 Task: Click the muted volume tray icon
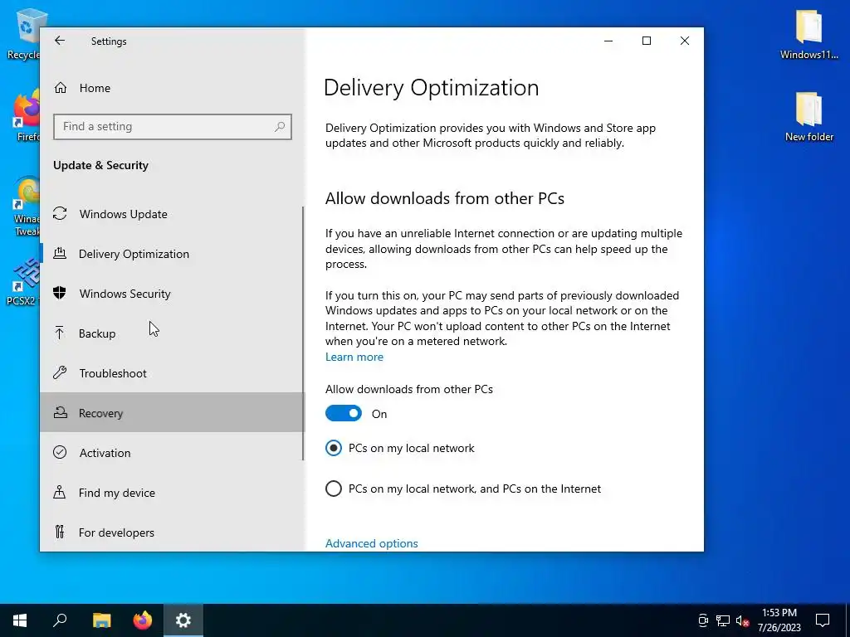(742, 620)
